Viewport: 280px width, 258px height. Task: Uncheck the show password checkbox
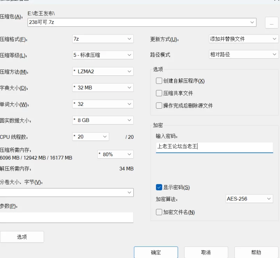[x=159, y=188]
